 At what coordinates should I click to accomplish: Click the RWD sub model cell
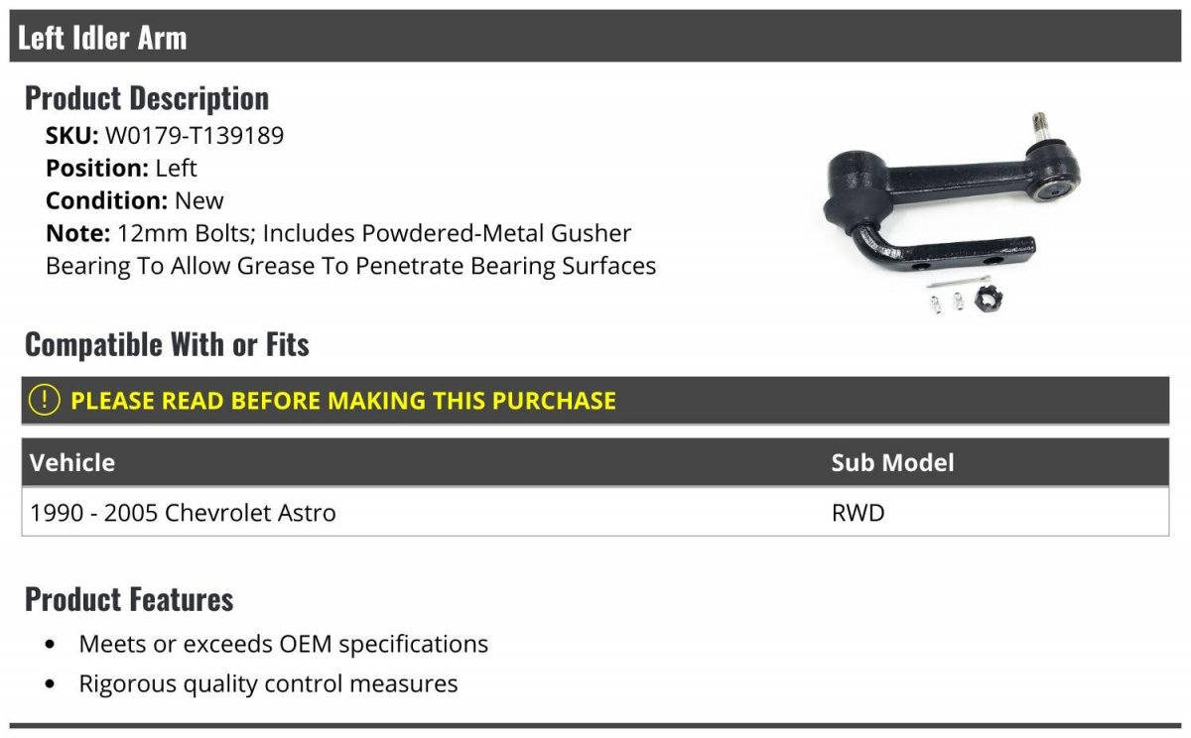pyautogui.click(x=858, y=513)
